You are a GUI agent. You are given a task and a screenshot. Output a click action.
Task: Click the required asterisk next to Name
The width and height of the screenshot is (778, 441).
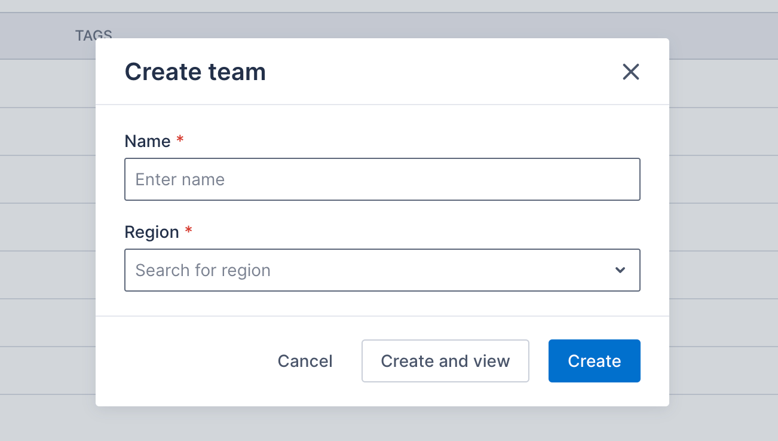180,140
